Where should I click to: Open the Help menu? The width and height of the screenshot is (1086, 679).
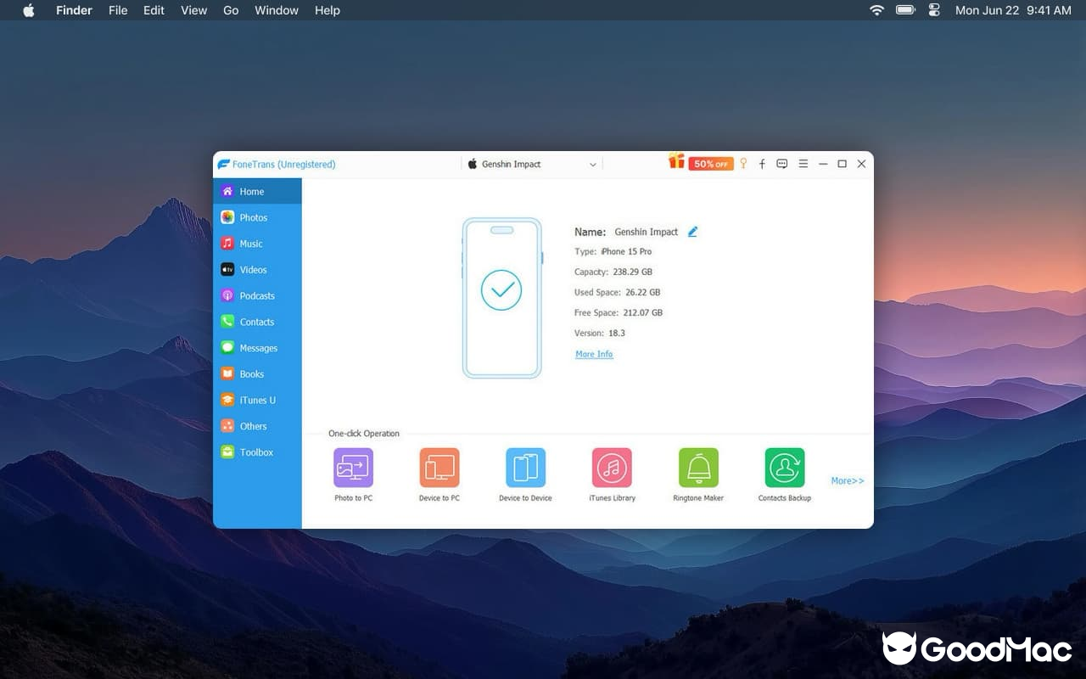coord(327,10)
